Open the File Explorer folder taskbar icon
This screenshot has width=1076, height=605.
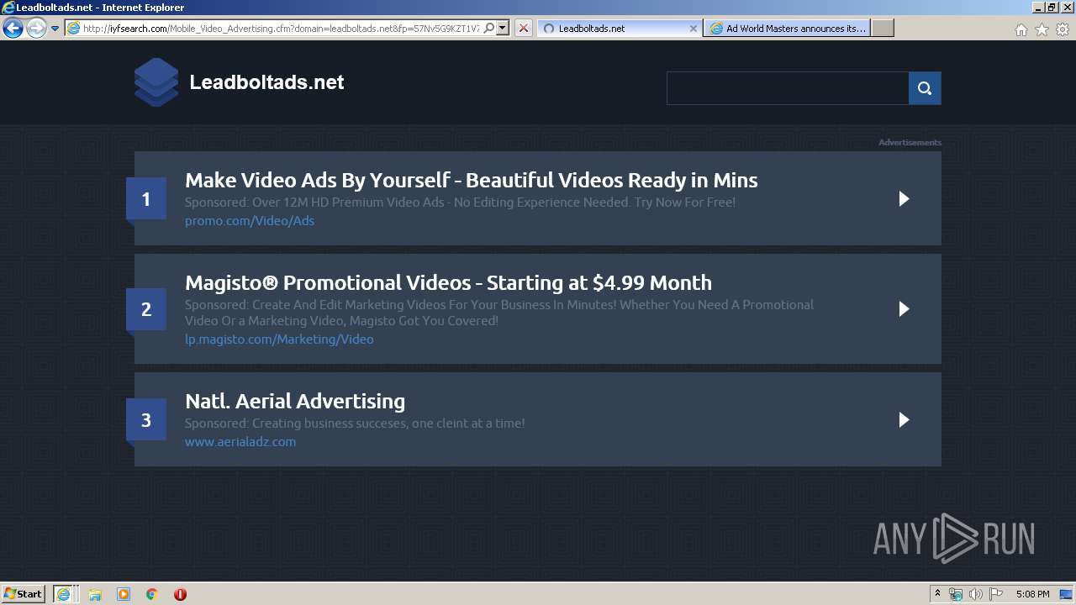95,594
